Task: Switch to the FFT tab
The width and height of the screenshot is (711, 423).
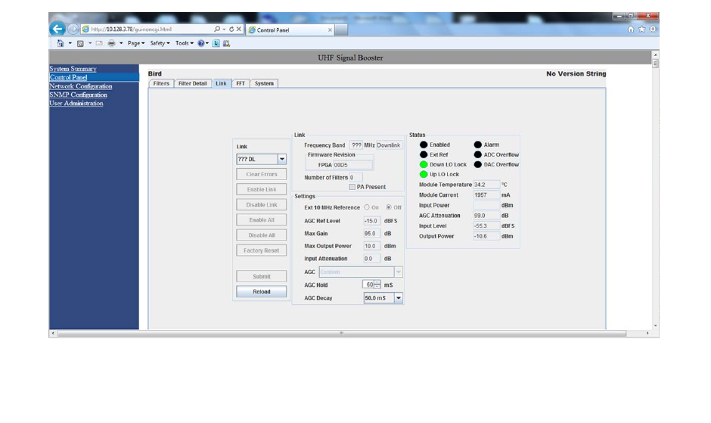Action: [x=241, y=83]
